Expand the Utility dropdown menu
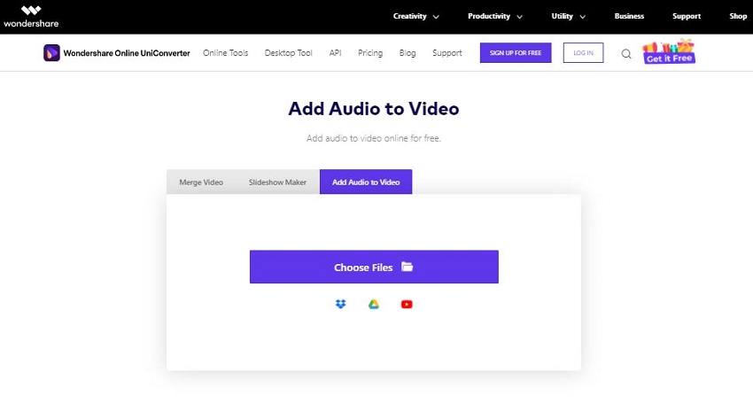Image resolution: width=753 pixels, height=411 pixels. tap(568, 16)
